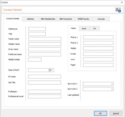
Task: Open the Date of birth calendar picker
Action: tap(50, 70)
